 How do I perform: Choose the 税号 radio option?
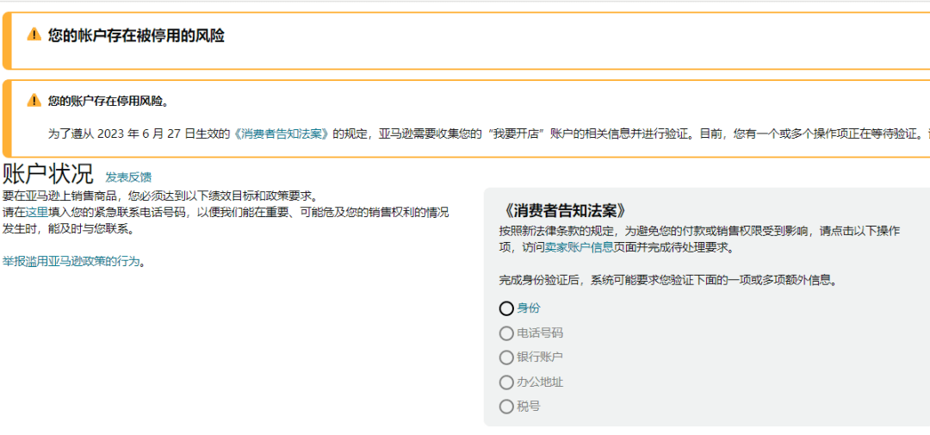(x=506, y=407)
